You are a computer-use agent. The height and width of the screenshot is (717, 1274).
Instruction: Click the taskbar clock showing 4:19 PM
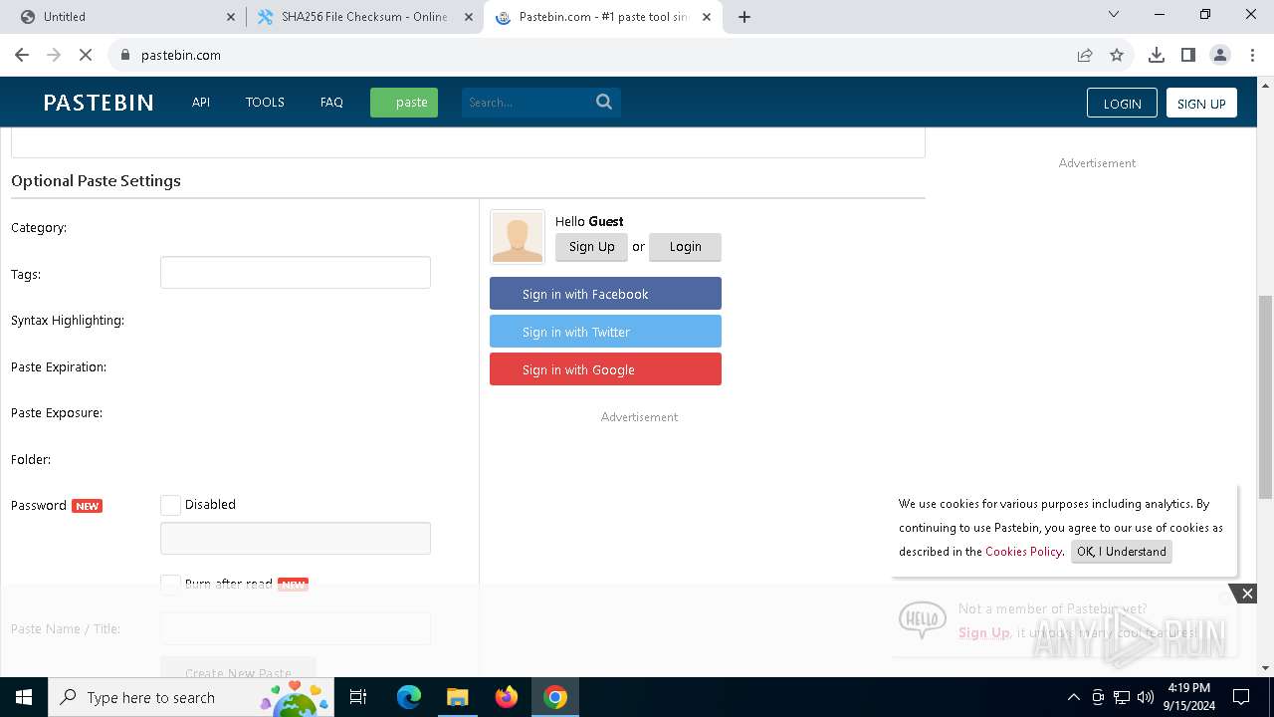[x=1188, y=697]
